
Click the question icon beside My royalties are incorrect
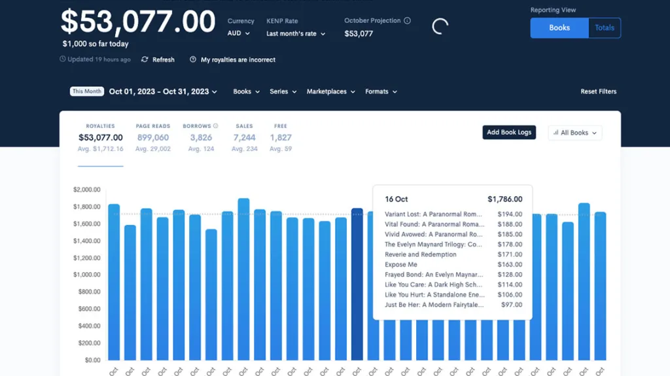[193, 60]
